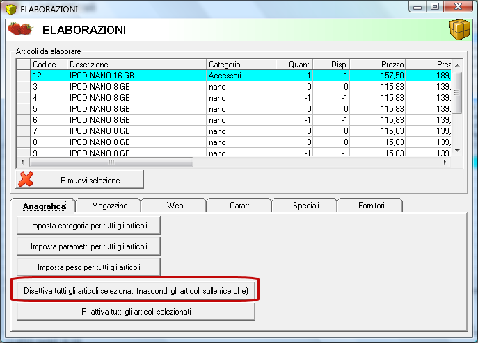Switch to the Fornitori tab
Screen dimensions: 478x343
tap(371, 206)
